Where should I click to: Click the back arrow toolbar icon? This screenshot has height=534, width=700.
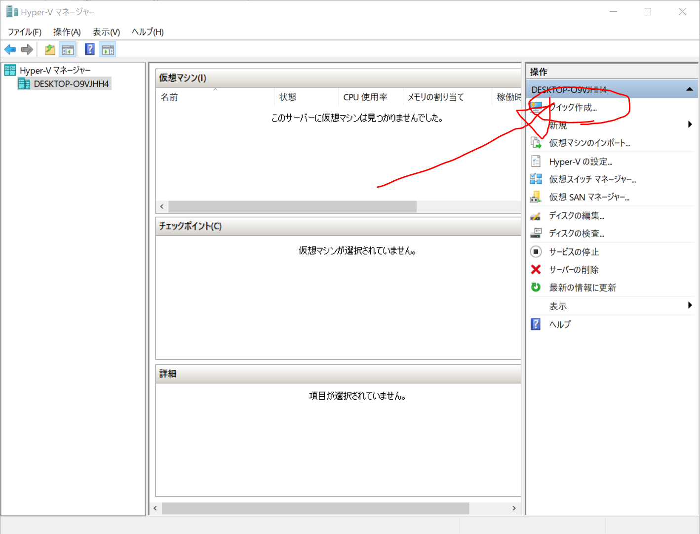coord(10,49)
